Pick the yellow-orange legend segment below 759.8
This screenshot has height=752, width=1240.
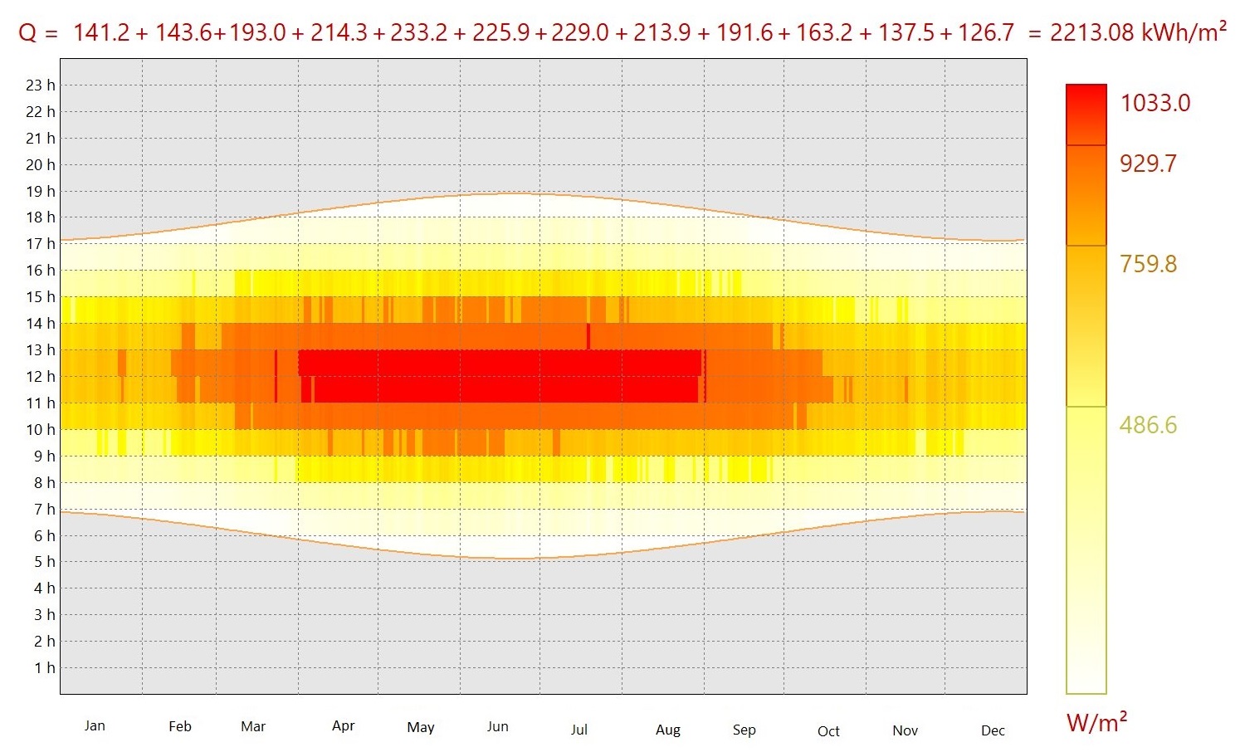(1086, 326)
